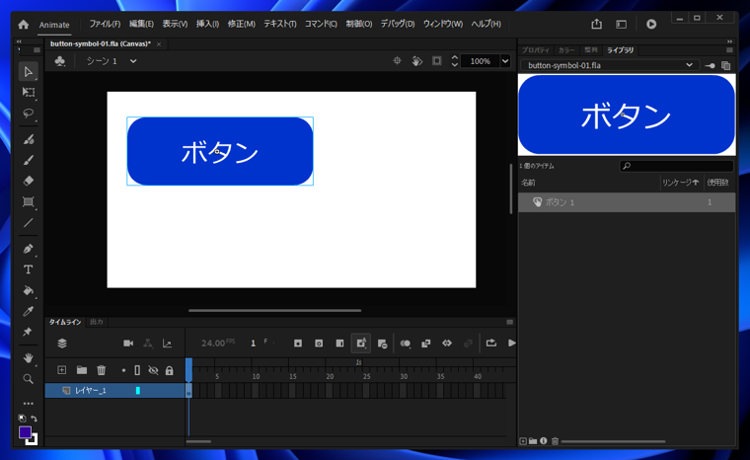Click the Rotation tool icon above stage
The height and width of the screenshot is (460, 750).
(417, 61)
